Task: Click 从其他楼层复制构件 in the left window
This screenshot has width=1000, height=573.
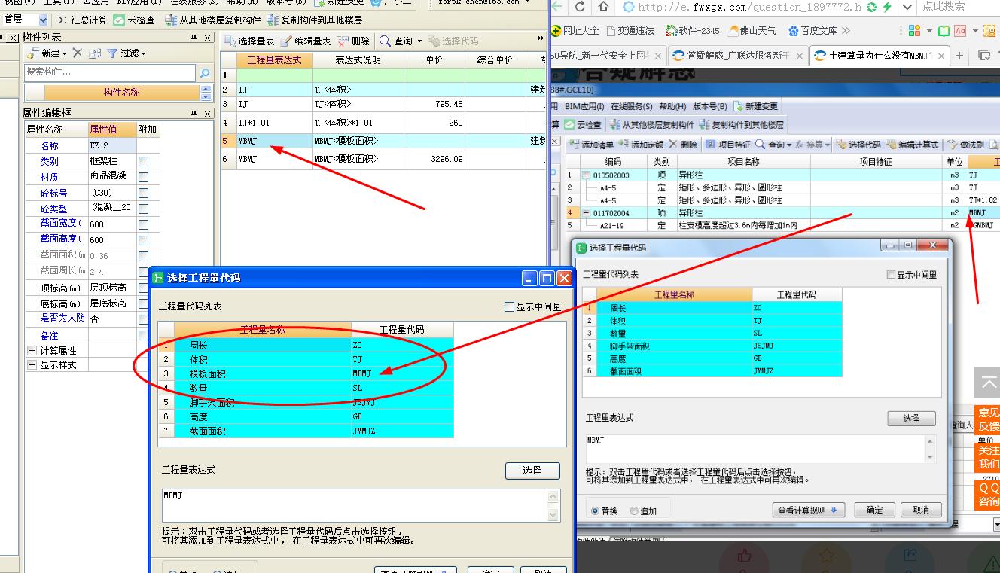Action: tap(213, 20)
